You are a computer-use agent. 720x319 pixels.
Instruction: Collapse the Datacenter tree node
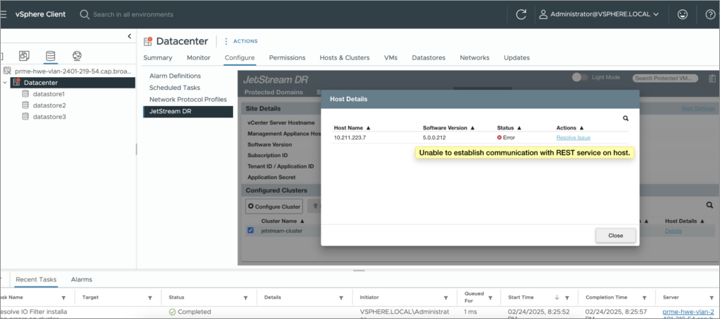point(6,83)
